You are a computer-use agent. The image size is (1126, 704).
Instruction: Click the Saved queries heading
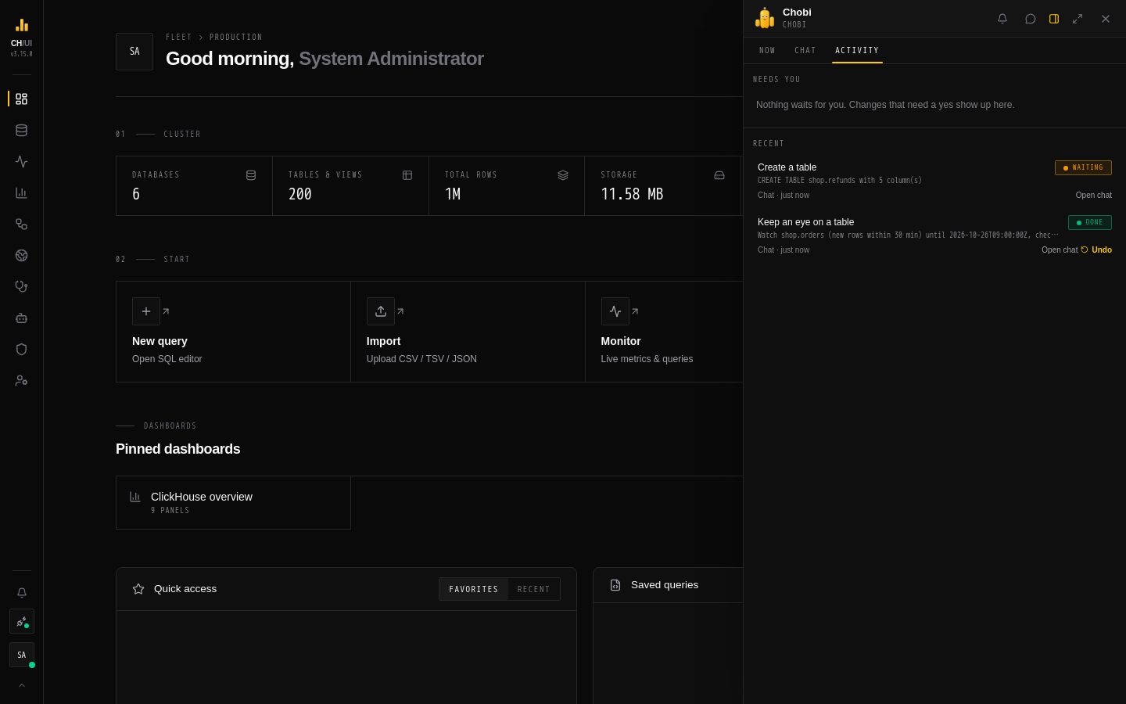click(665, 585)
